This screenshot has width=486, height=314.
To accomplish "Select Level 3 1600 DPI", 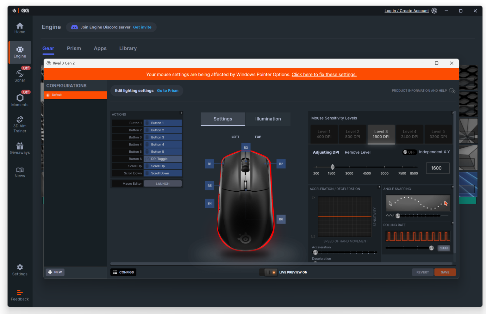I will click(x=381, y=134).
